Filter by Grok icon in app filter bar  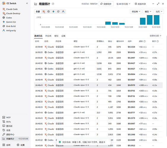click(x=58, y=12)
